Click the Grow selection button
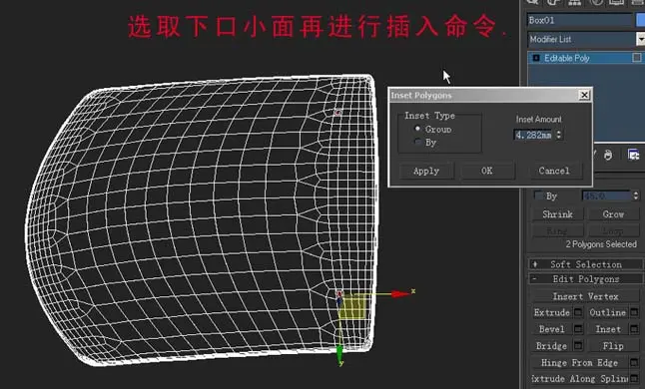 click(613, 214)
